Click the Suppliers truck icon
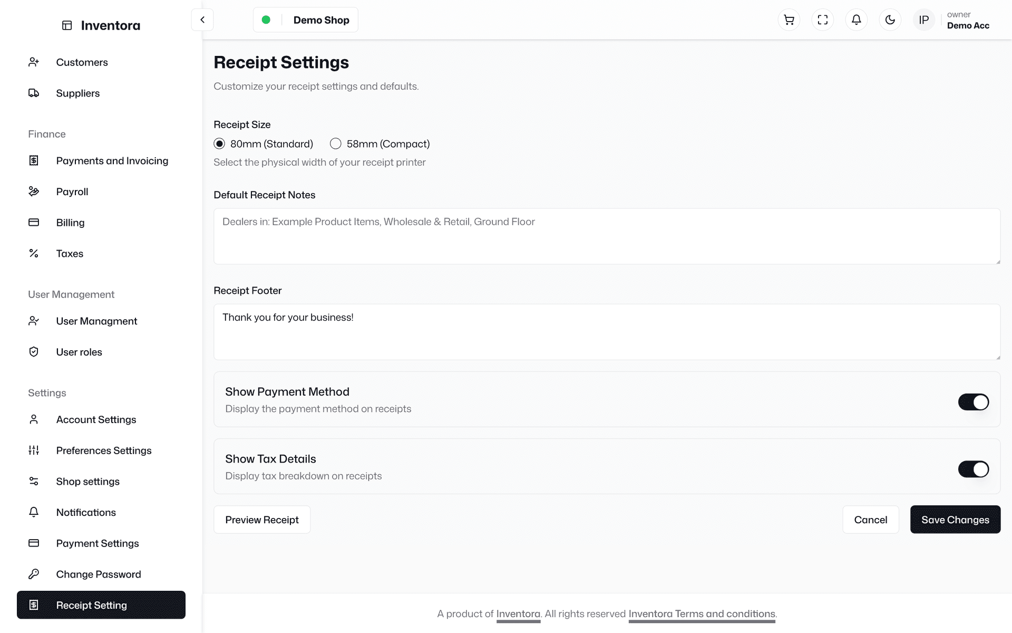Image resolution: width=1012 pixels, height=633 pixels. tap(34, 93)
